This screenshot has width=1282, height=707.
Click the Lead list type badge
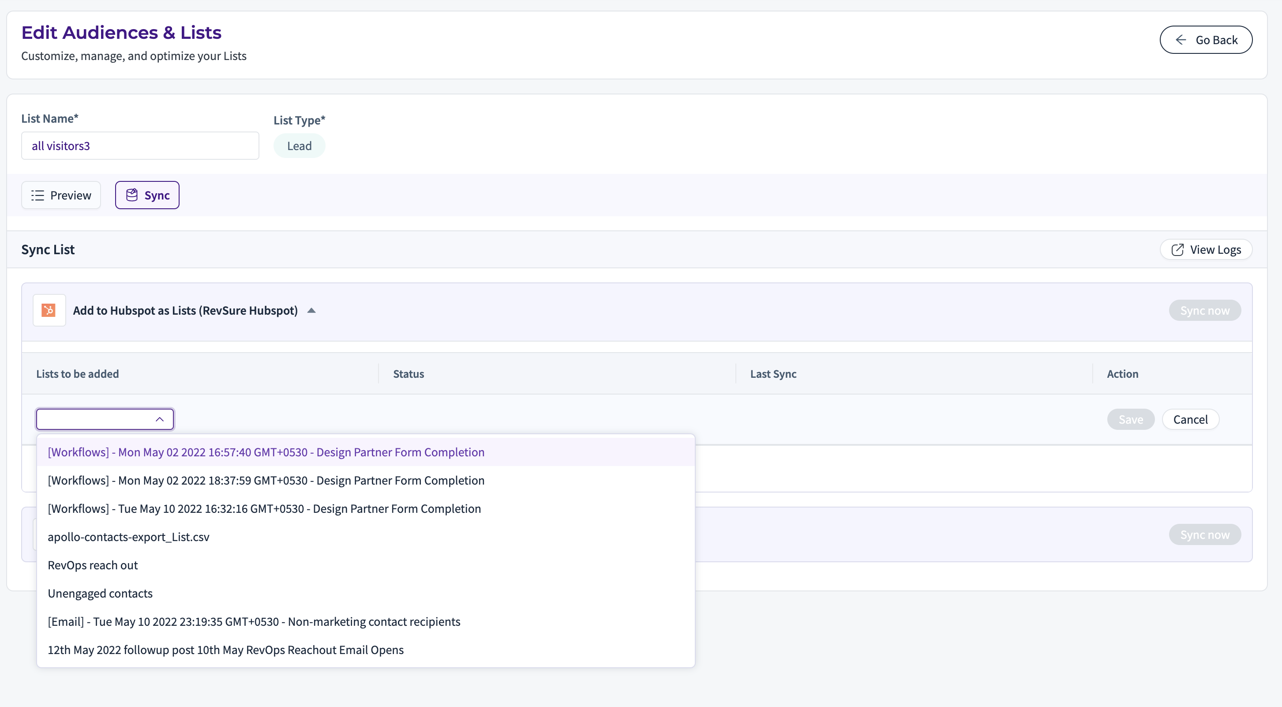pyautogui.click(x=299, y=146)
